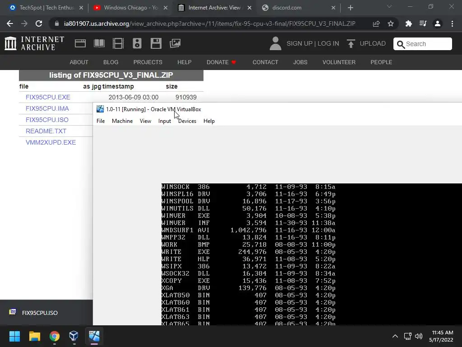The width and height of the screenshot is (462, 347).
Task: Click the user avatar icon
Action: (276, 43)
